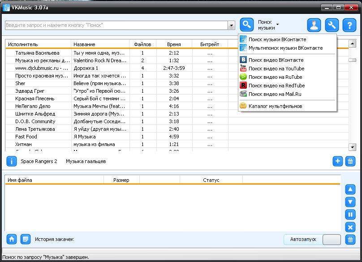362x262 pixels.
Task: Move download down with down-arrow icon
Action: (350, 202)
